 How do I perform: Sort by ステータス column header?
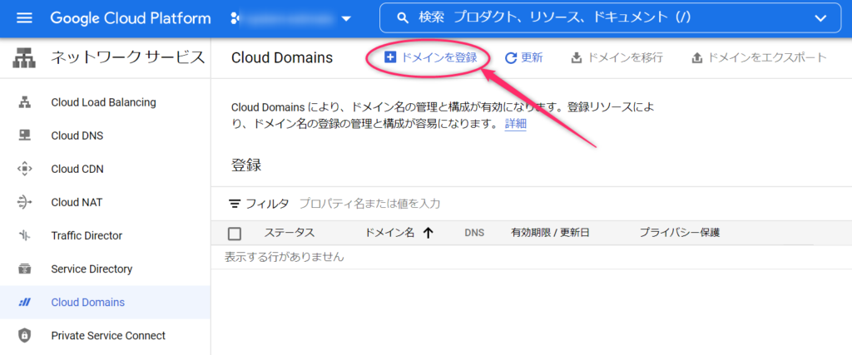click(x=289, y=233)
